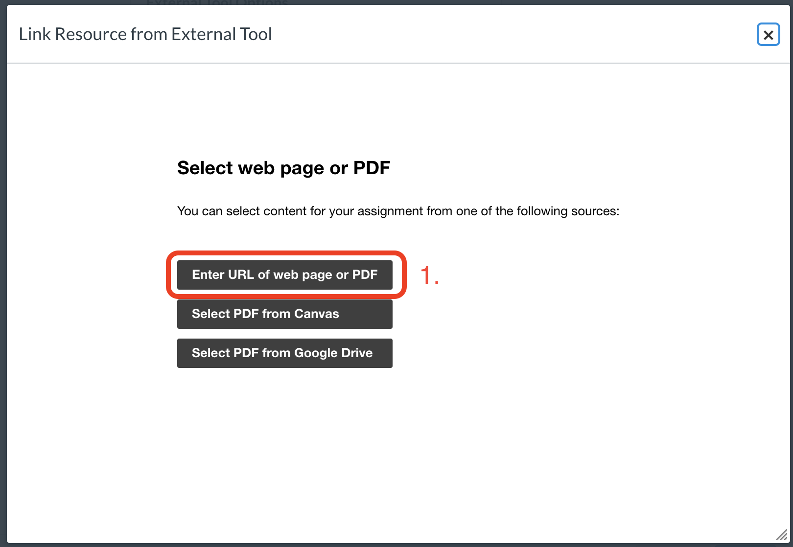Open the URL entry option
The image size is (793, 547).
click(285, 275)
